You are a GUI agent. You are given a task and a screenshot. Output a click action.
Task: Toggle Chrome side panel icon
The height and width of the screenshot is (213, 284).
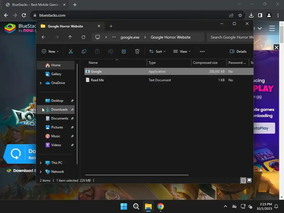260,16
